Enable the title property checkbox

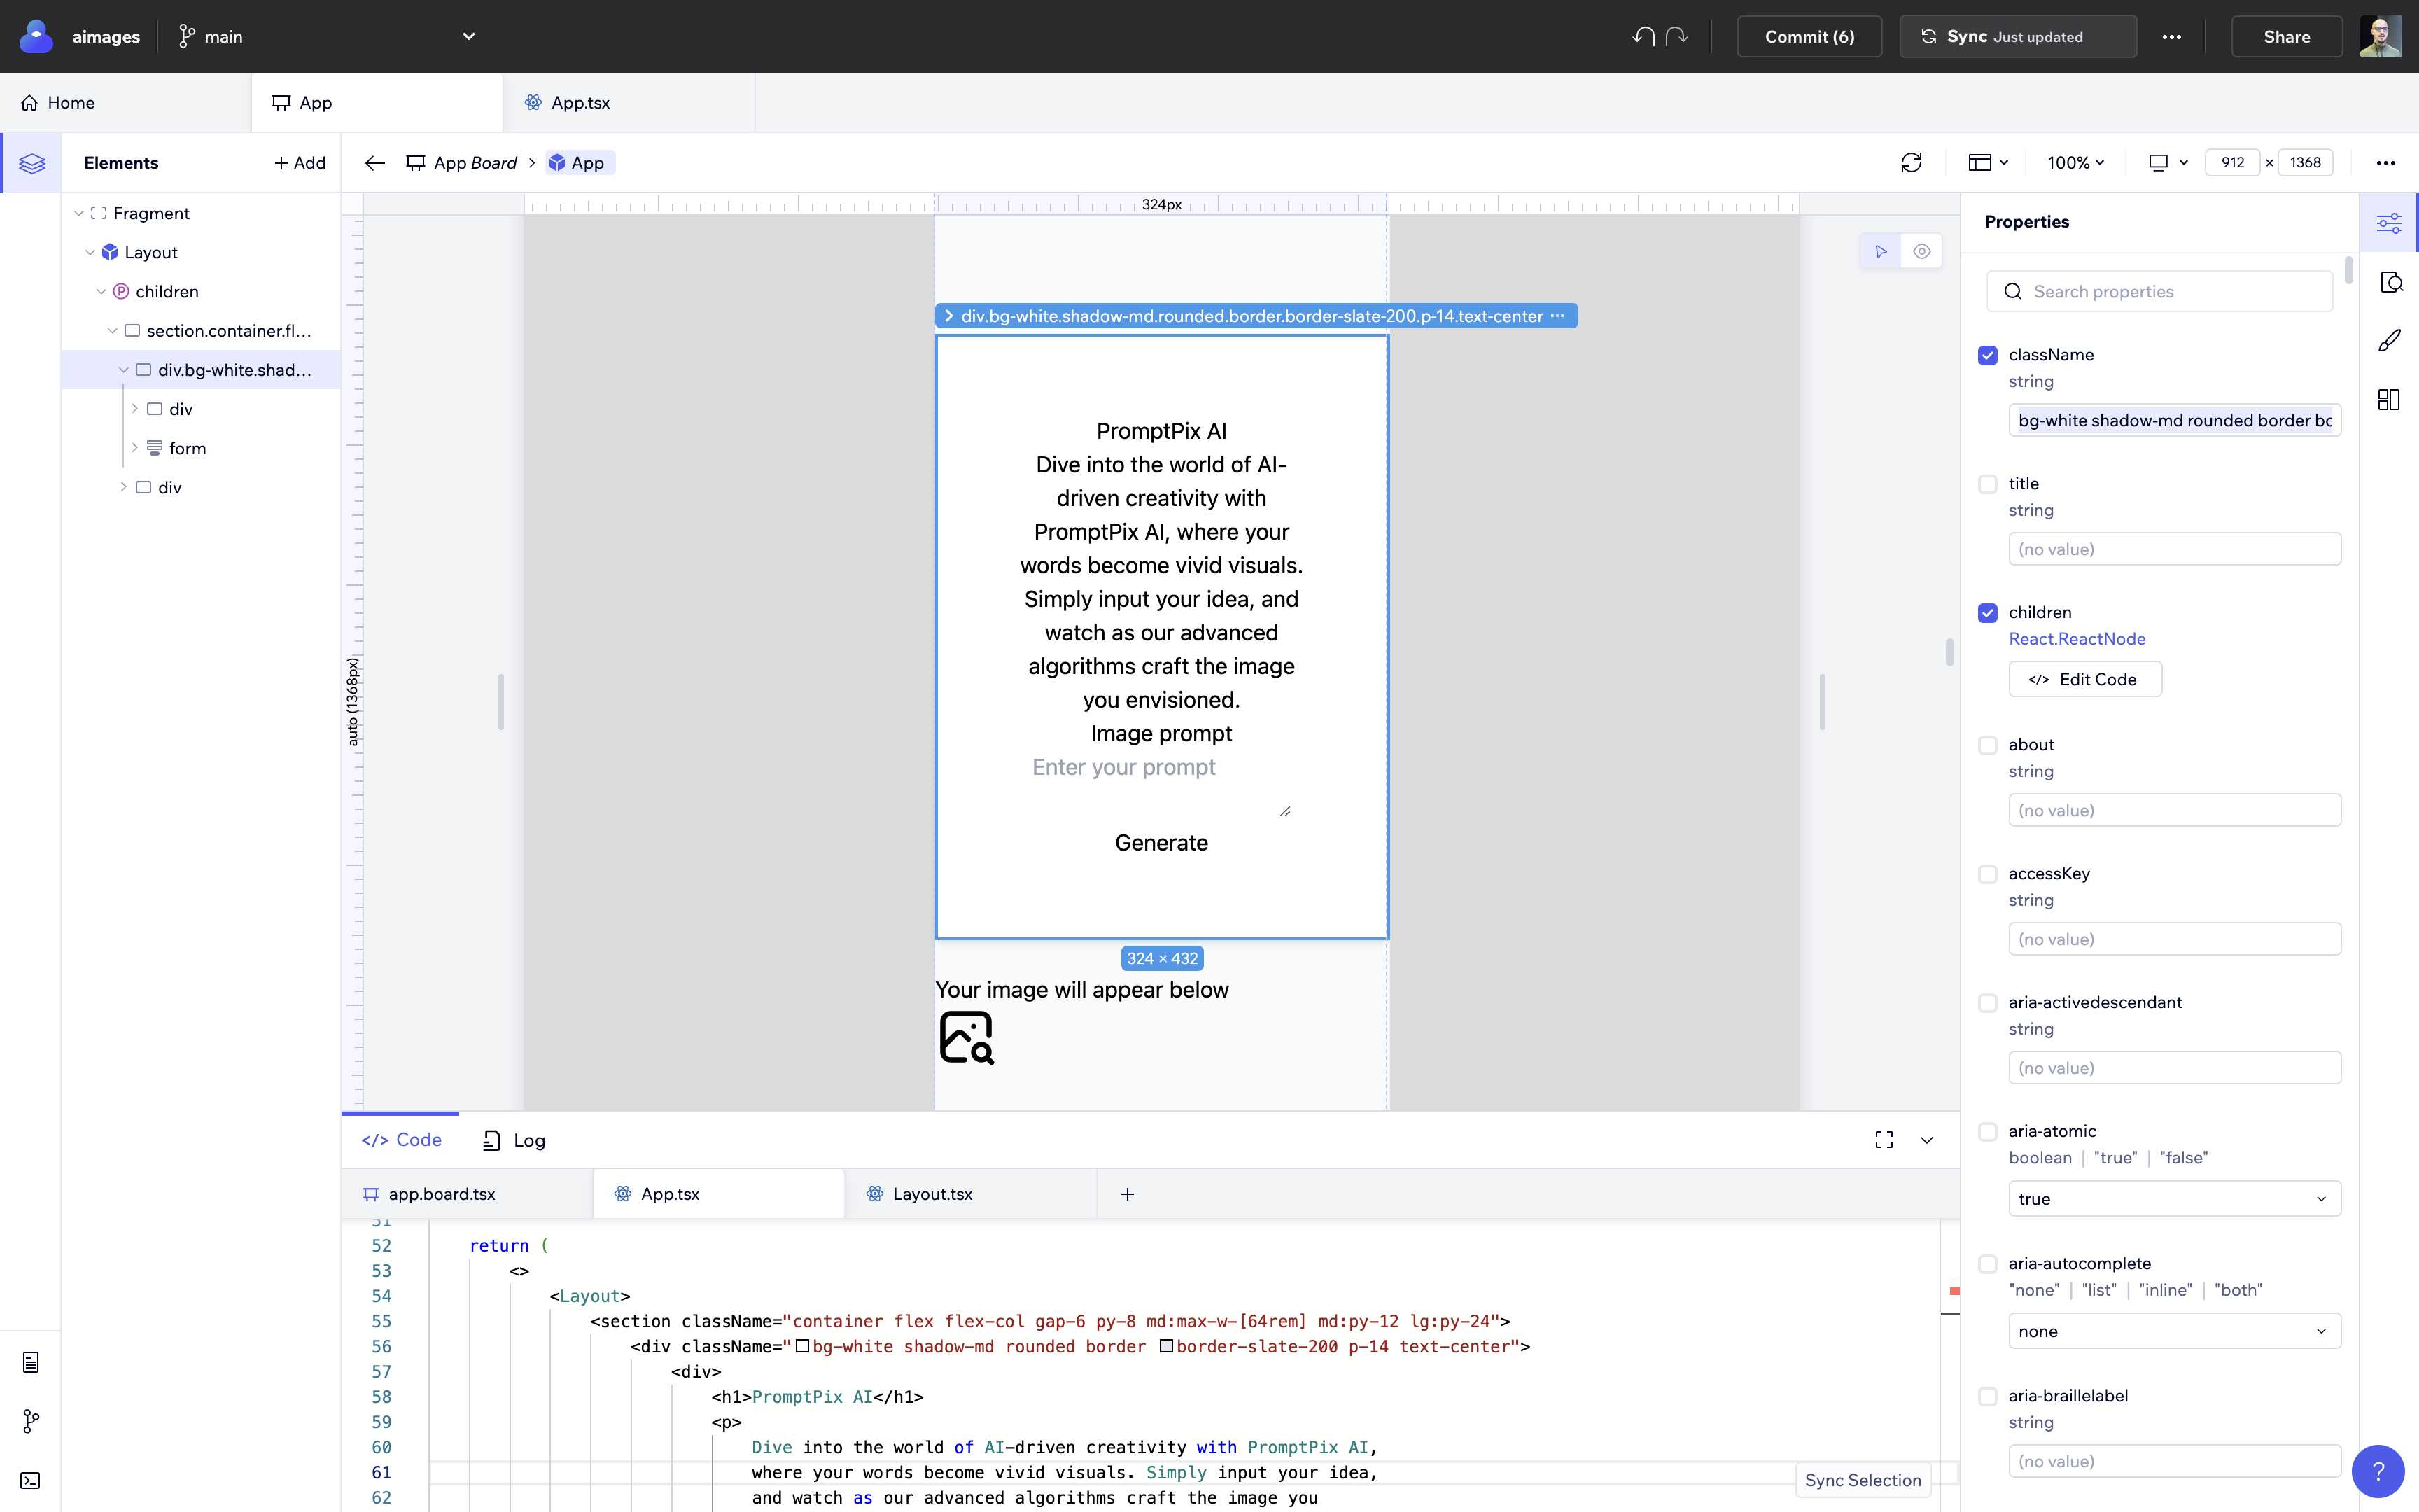(x=1987, y=484)
